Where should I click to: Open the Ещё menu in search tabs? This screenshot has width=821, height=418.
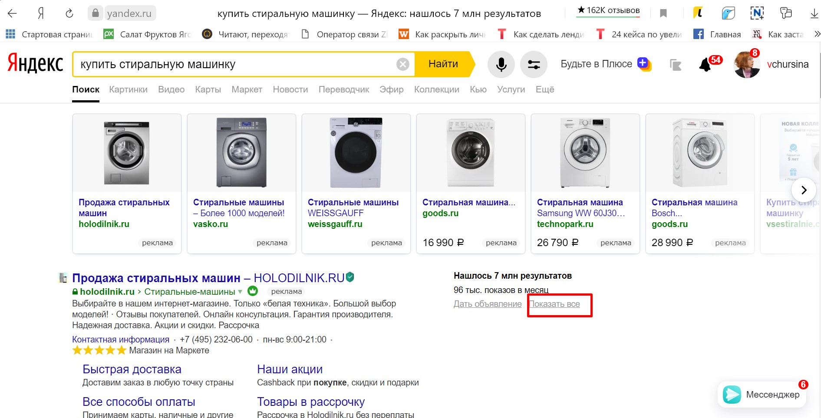(x=544, y=89)
